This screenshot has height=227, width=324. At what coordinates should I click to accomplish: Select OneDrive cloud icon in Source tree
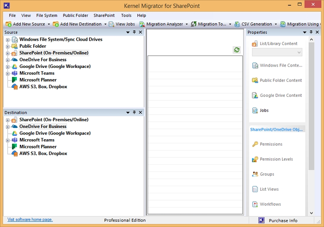(14, 60)
